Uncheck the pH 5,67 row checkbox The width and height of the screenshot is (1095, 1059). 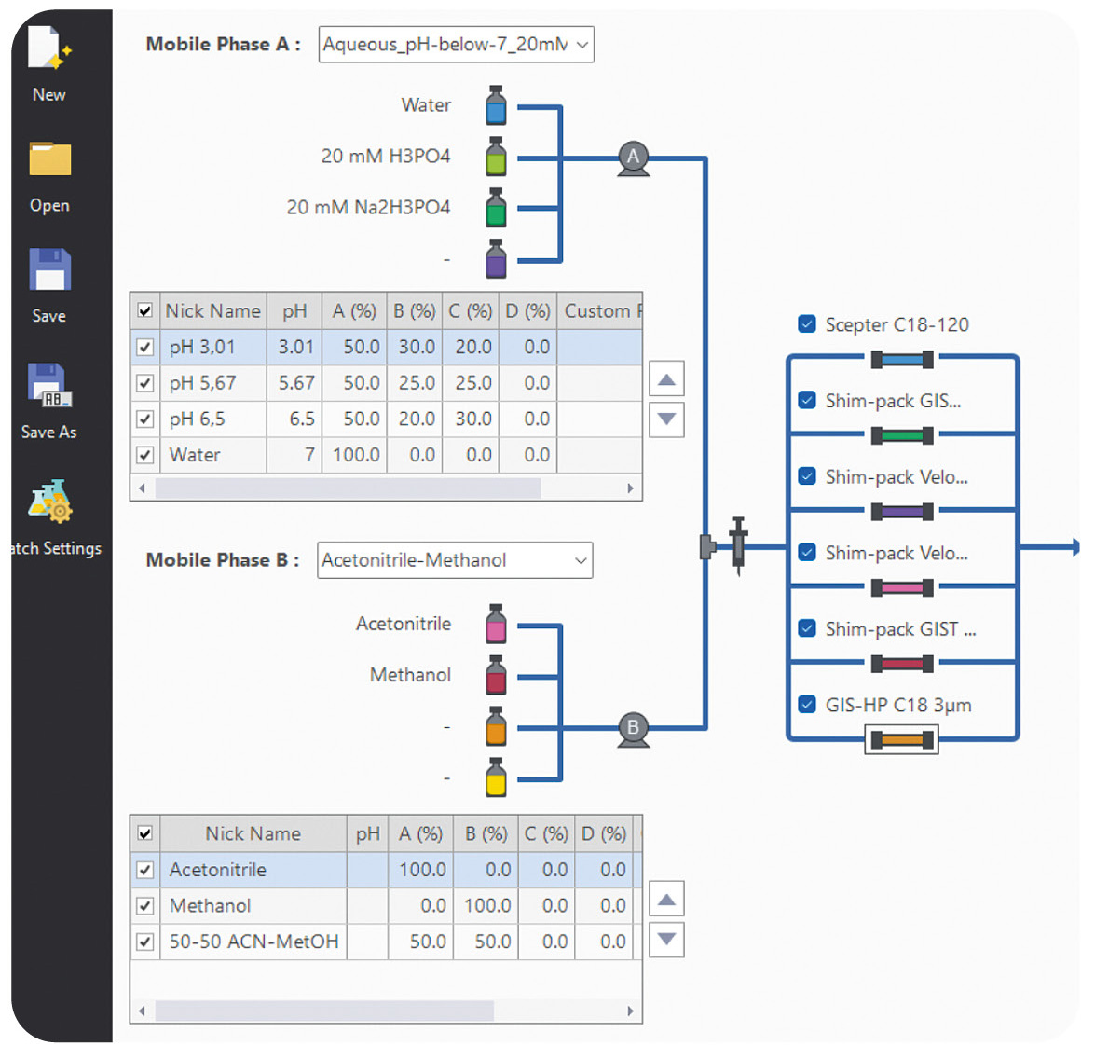point(145,383)
